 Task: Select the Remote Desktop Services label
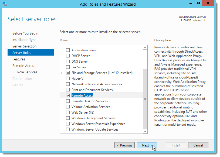click(90, 101)
